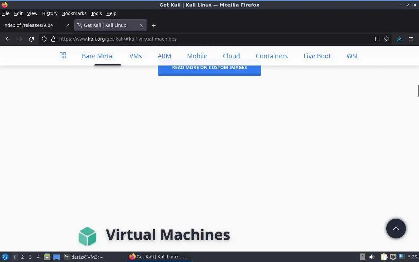Jump to VMs section
Screen dimensions: 419x262
point(136,56)
